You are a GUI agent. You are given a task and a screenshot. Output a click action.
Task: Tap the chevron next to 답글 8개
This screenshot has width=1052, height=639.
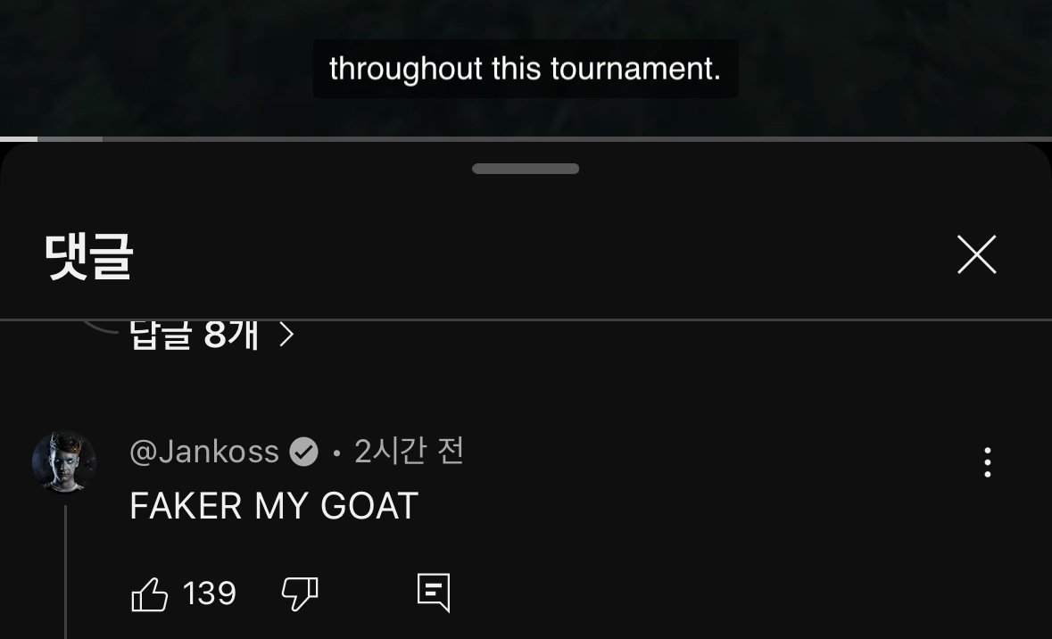[x=286, y=335]
